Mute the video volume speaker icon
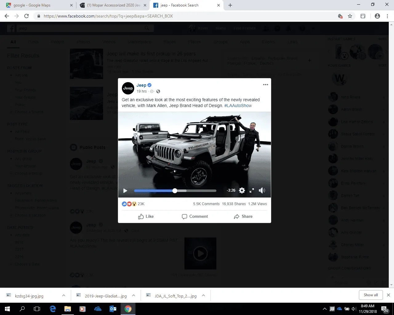The height and width of the screenshot is (315, 394). (x=262, y=190)
